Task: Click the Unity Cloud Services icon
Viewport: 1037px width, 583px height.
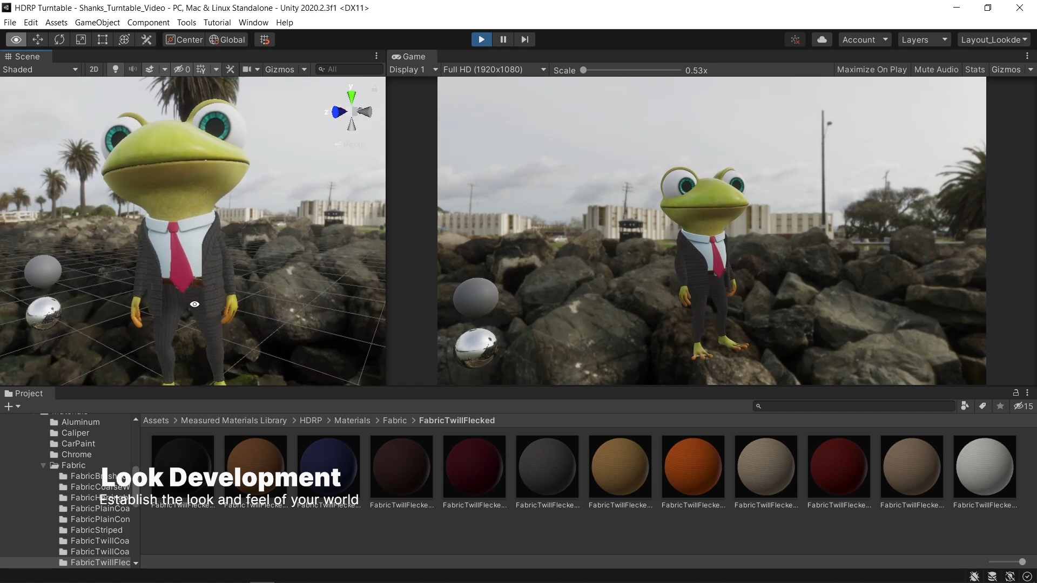Action: [821, 39]
